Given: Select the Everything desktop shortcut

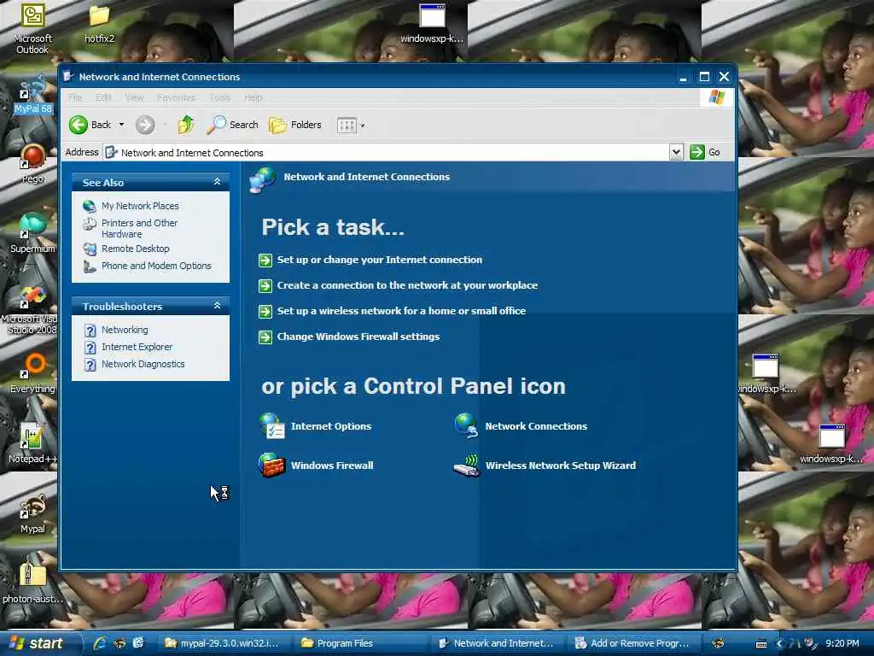Looking at the screenshot, I should click(x=32, y=374).
